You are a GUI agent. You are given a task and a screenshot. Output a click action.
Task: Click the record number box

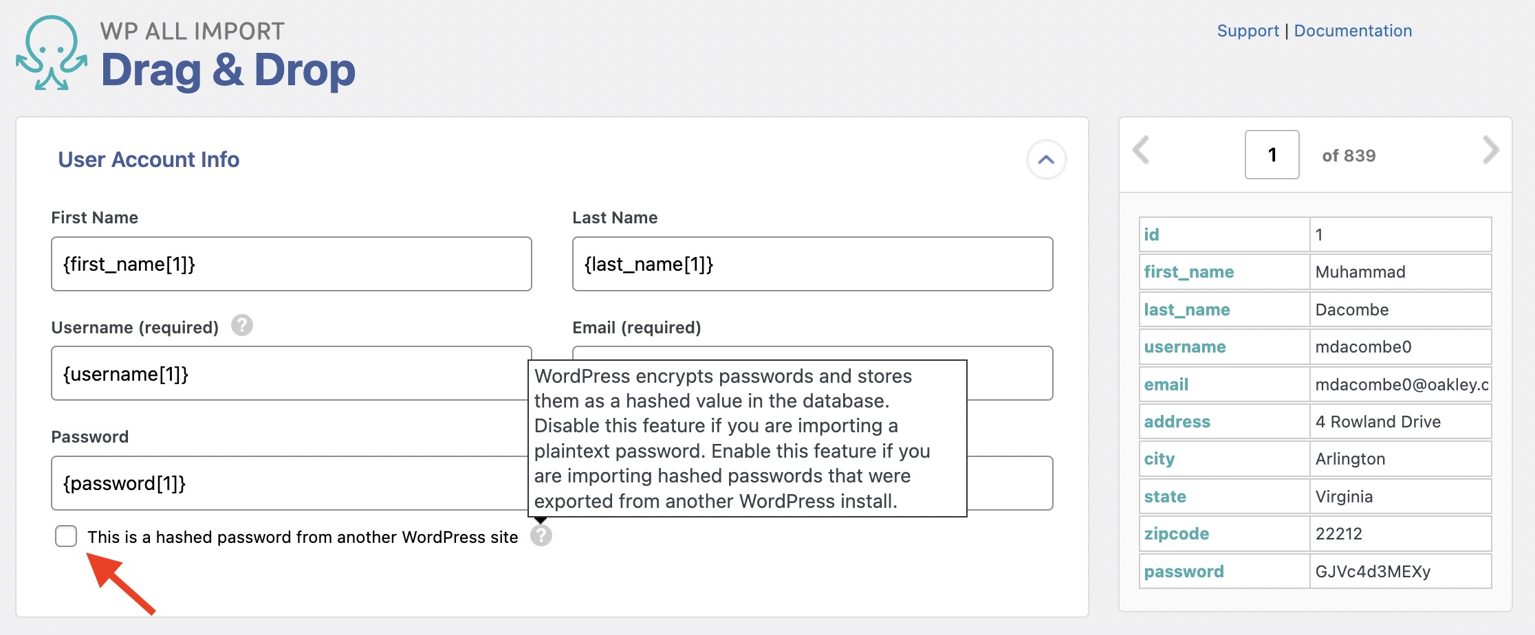pos(1272,155)
